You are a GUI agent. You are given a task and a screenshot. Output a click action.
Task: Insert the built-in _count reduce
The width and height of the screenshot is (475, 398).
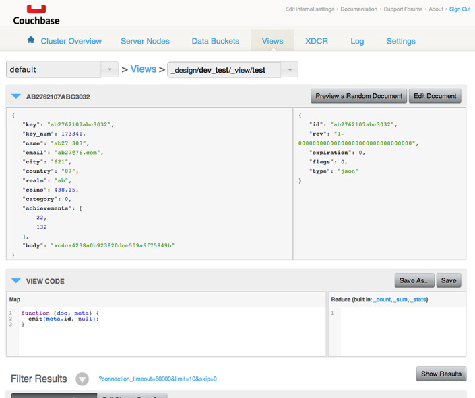pyautogui.click(x=382, y=299)
